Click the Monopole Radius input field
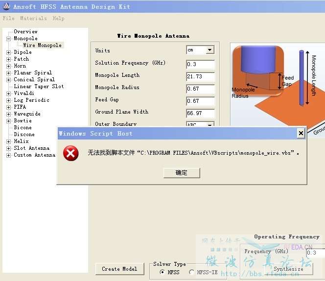This screenshot has width=325, height=281. pyautogui.click(x=200, y=89)
